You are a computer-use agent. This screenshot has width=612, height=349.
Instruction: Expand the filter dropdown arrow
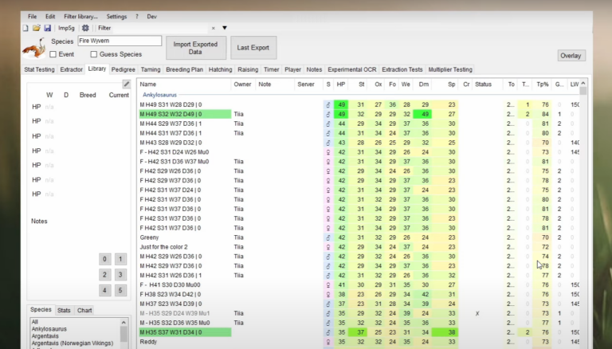coord(225,28)
